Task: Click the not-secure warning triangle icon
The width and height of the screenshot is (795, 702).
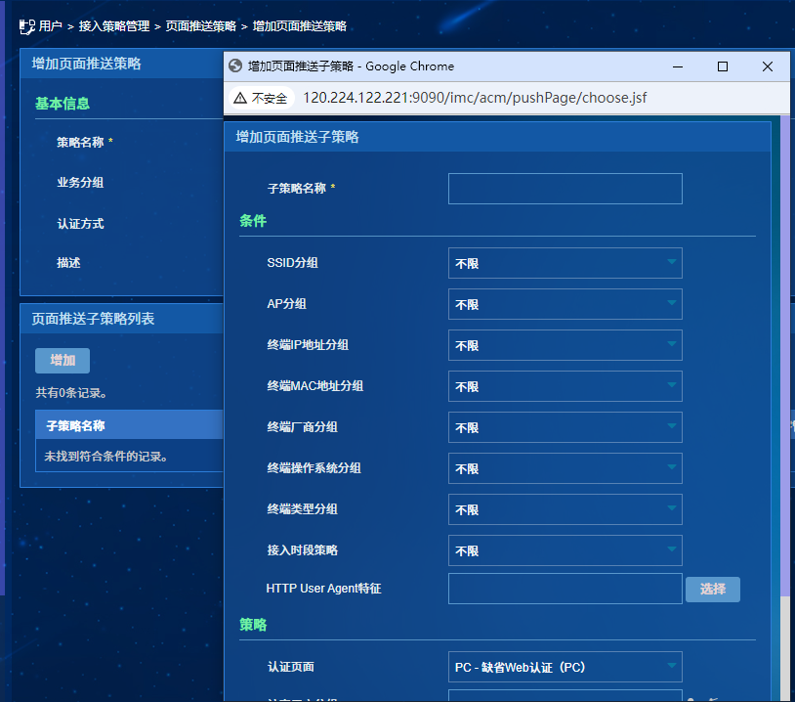Action: 240,98
